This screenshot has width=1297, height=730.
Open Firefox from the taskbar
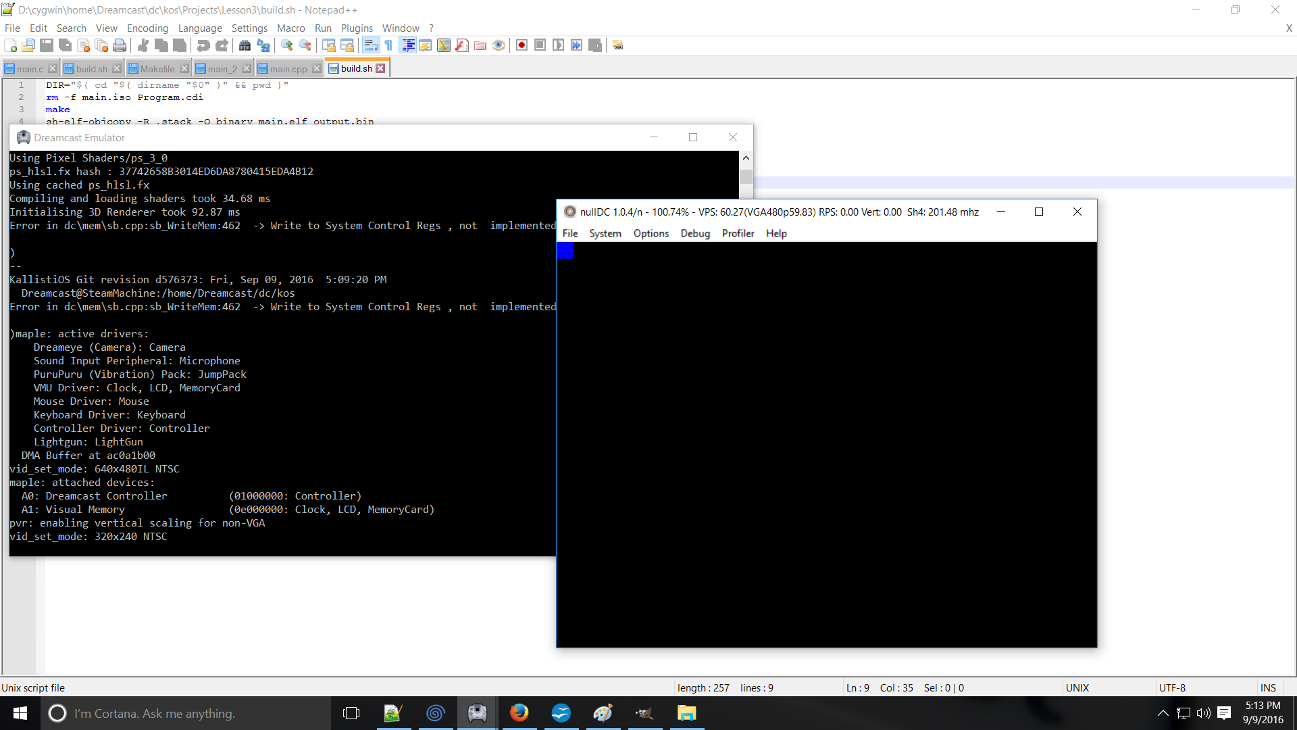pos(519,713)
